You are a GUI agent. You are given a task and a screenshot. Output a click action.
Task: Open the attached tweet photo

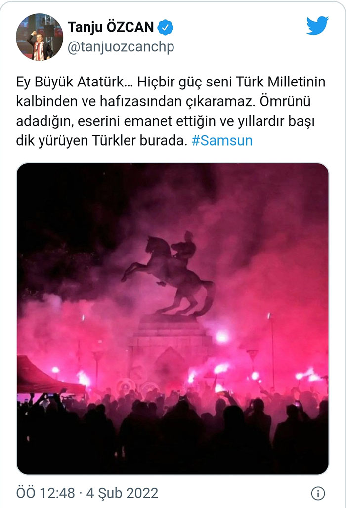[x=173, y=319]
